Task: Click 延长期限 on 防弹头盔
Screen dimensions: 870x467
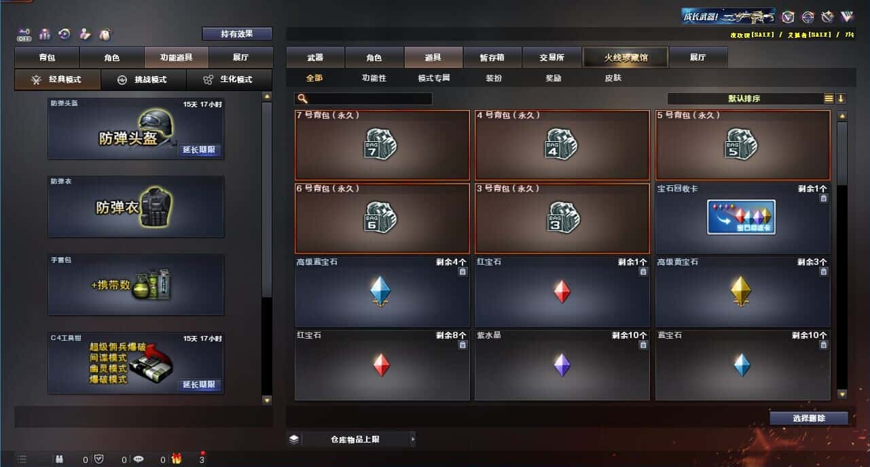Action: point(200,150)
